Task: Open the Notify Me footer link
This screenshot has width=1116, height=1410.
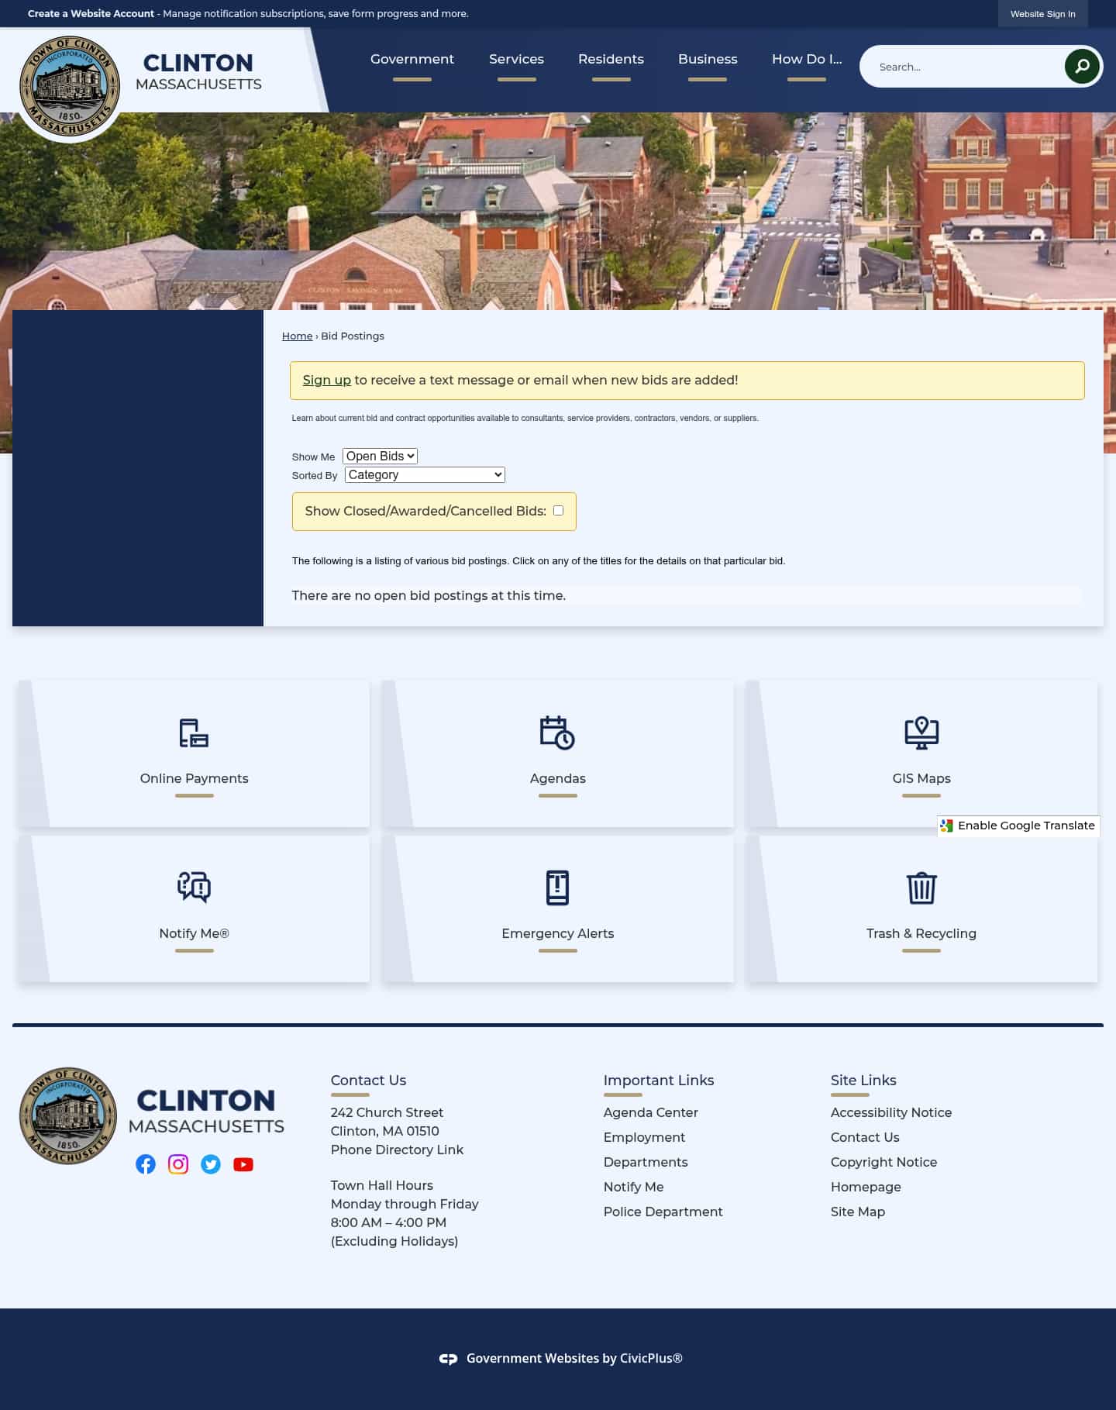Action: (633, 1187)
